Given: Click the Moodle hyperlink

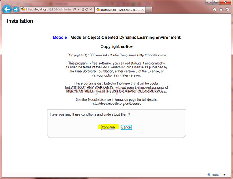Looking at the screenshot, I should [x=60, y=37].
